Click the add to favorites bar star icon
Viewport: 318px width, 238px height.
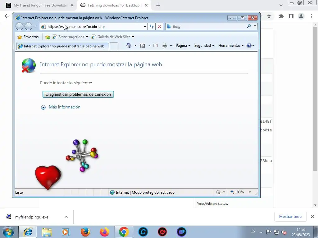48,37
